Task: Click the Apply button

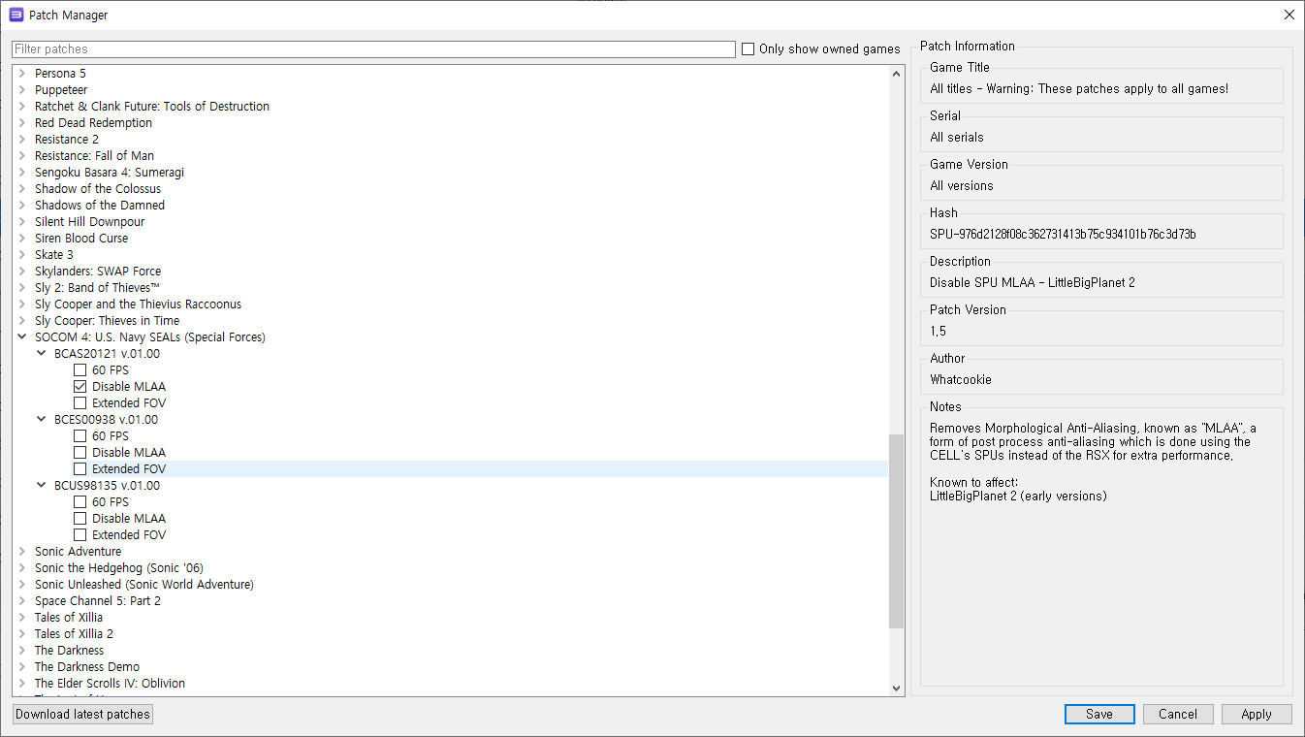Action: [1257, 715]
